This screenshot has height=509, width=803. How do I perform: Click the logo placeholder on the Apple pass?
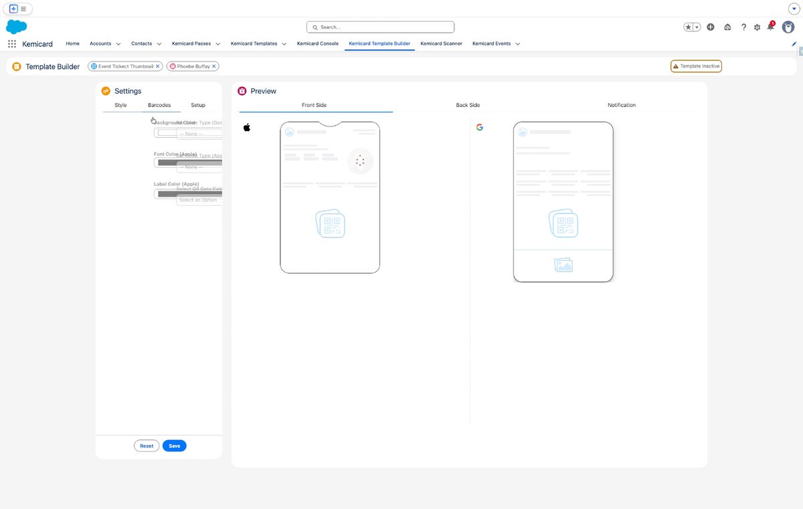[289, 132]
